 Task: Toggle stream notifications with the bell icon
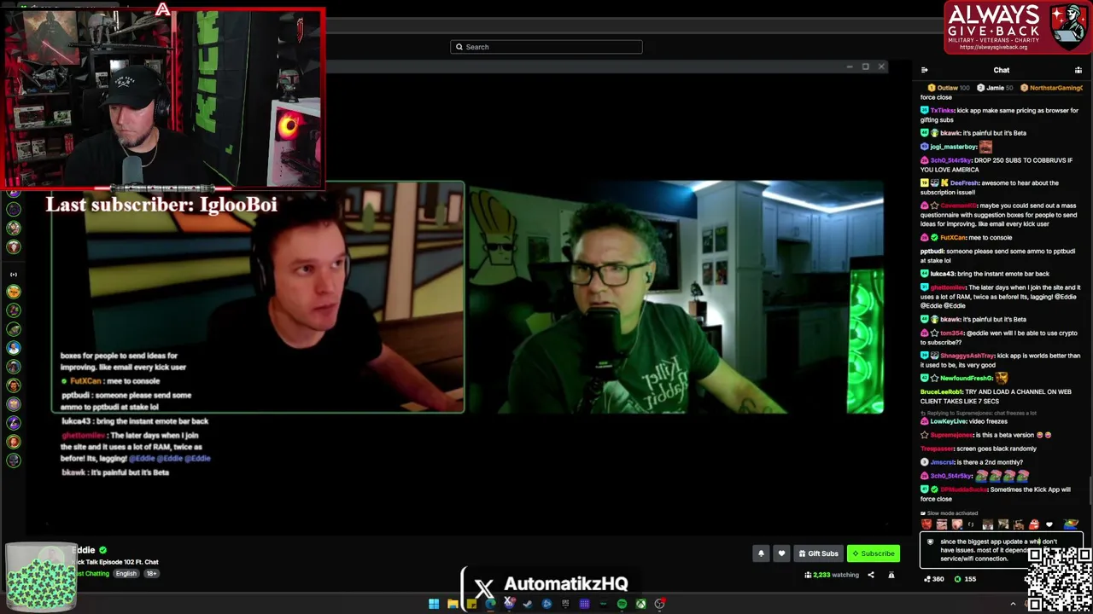click(761, 553)
